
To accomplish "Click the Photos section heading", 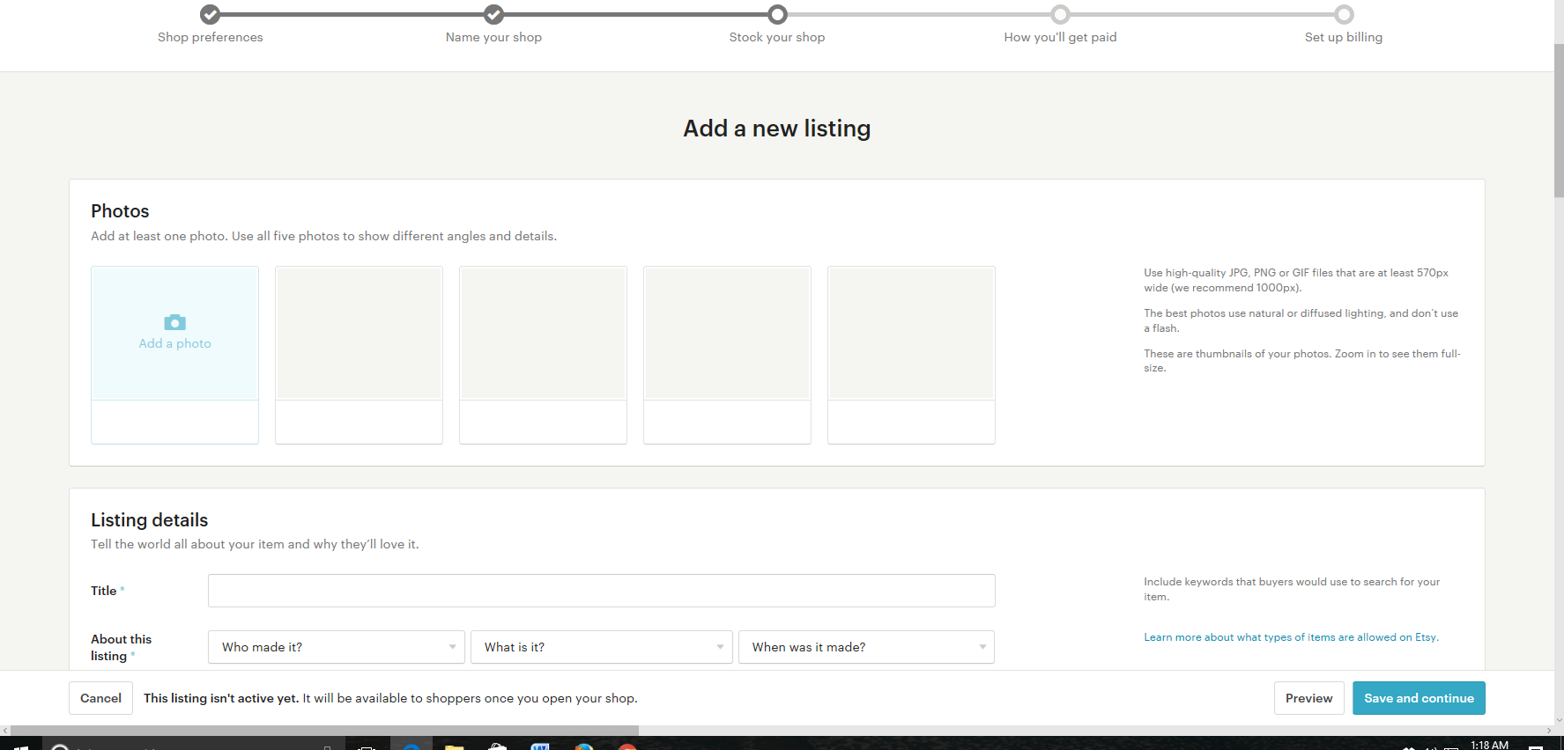I will (120, 211).
